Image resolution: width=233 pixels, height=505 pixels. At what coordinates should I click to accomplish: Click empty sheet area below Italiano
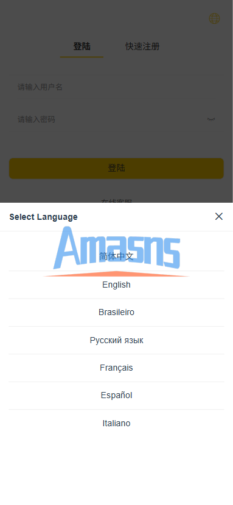coord(117,470)
